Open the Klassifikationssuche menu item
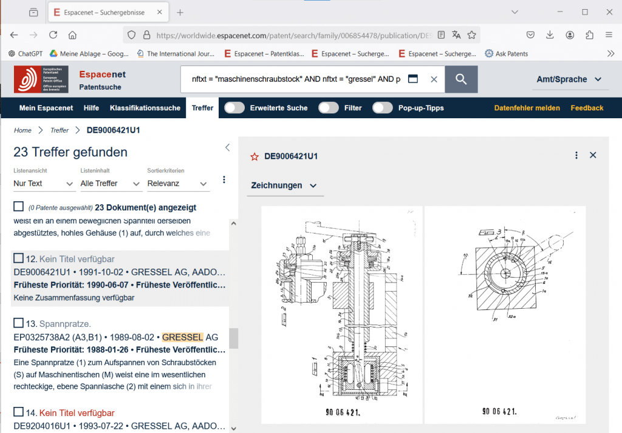The width and height of the screenshot is (622, 433). 145,108
